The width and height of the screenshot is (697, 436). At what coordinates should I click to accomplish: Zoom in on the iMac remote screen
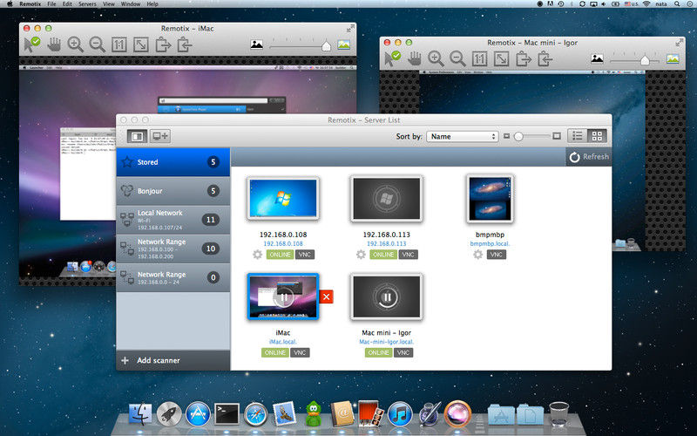[75, 44]
